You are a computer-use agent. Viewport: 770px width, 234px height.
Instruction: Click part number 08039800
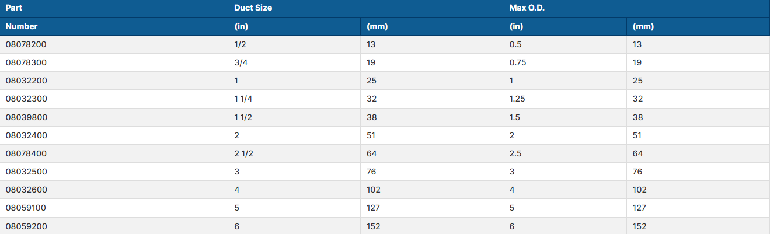click(26, 117)
